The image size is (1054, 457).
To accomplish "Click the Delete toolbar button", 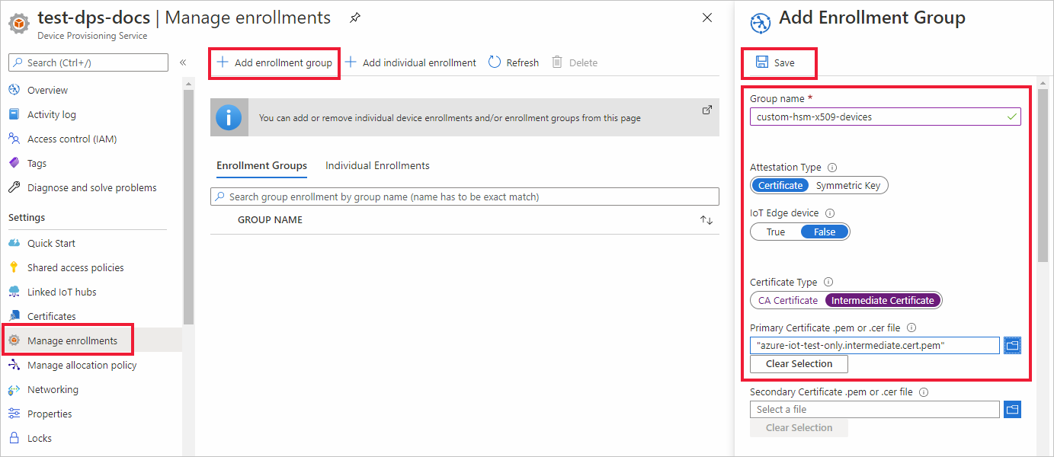I will tap(575, 62).
